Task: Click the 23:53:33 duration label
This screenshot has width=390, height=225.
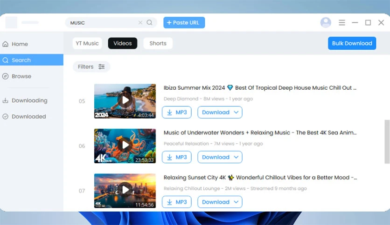Action: click(145, 160)
